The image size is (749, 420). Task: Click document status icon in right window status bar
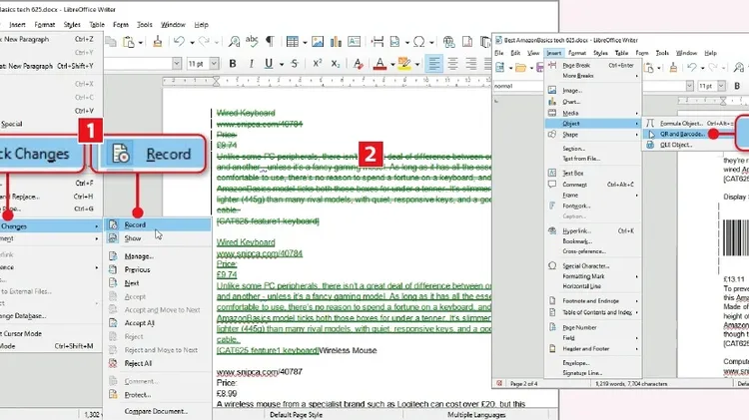(499, 383)
